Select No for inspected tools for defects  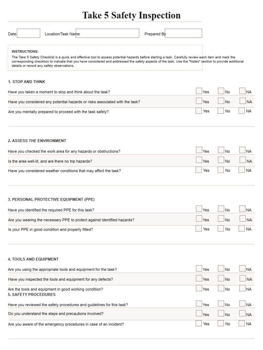[x=221, y=278]
